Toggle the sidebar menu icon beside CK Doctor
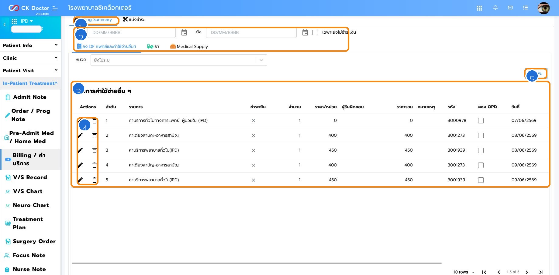This screenshot has width=559, height=275. [55, 8]
